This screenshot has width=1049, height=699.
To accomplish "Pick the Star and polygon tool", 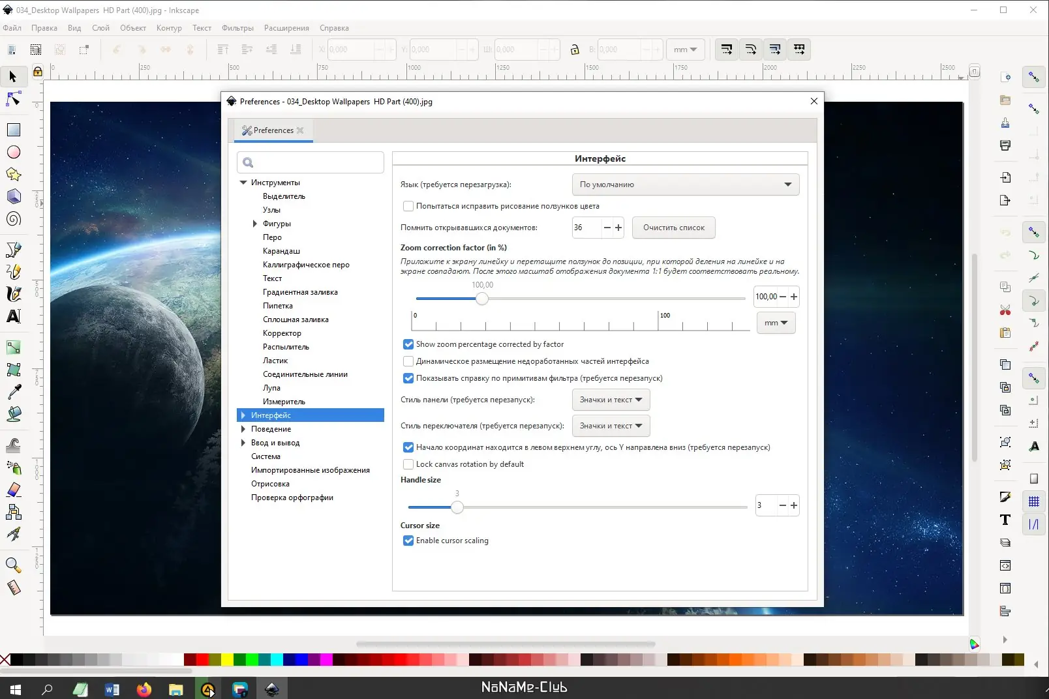I will click(14, 174).
